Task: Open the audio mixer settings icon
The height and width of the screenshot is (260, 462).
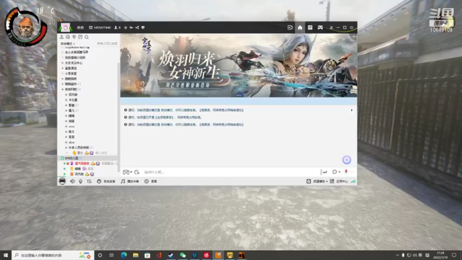Action: tap(89, 181)
